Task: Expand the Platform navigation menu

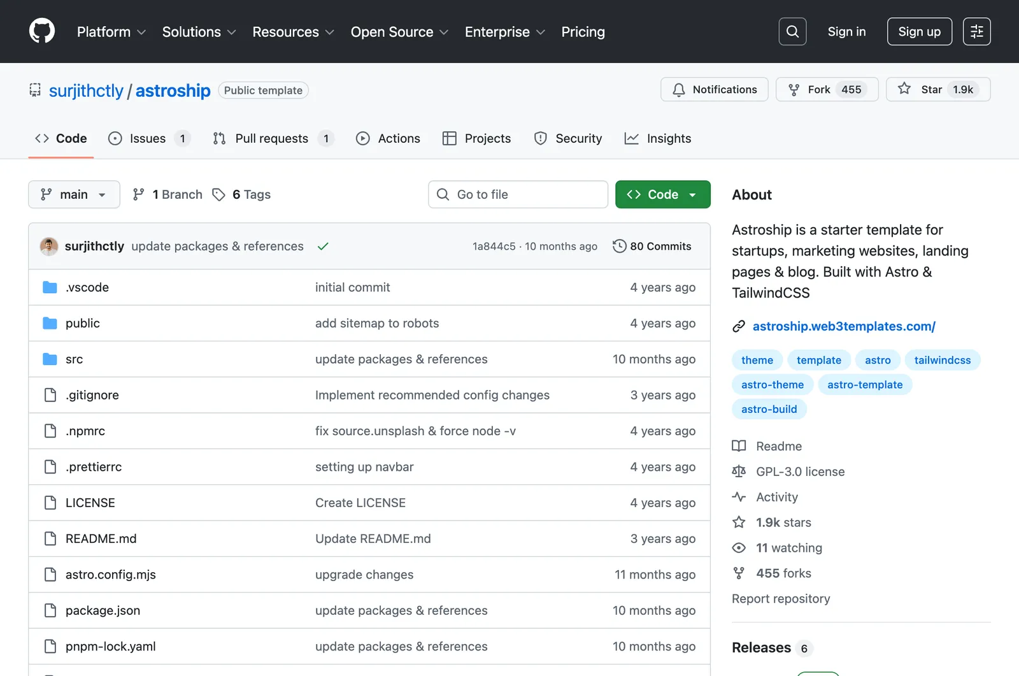Action: tap(111, 32)
